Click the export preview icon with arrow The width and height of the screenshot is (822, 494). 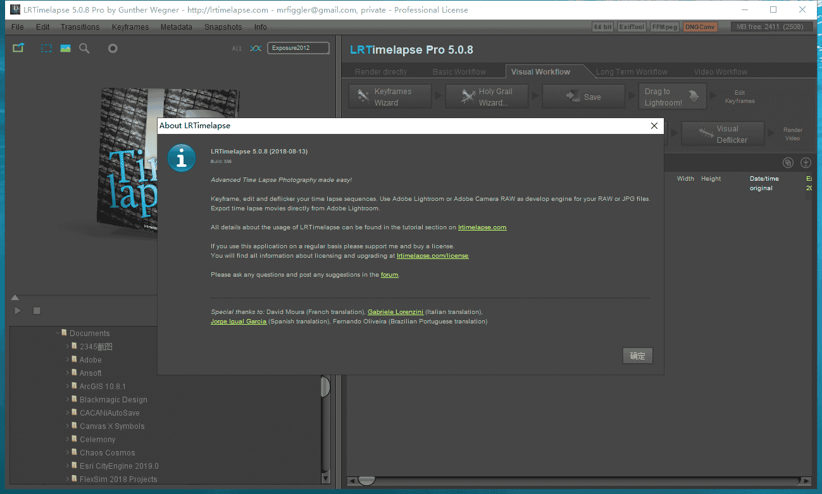18,48
